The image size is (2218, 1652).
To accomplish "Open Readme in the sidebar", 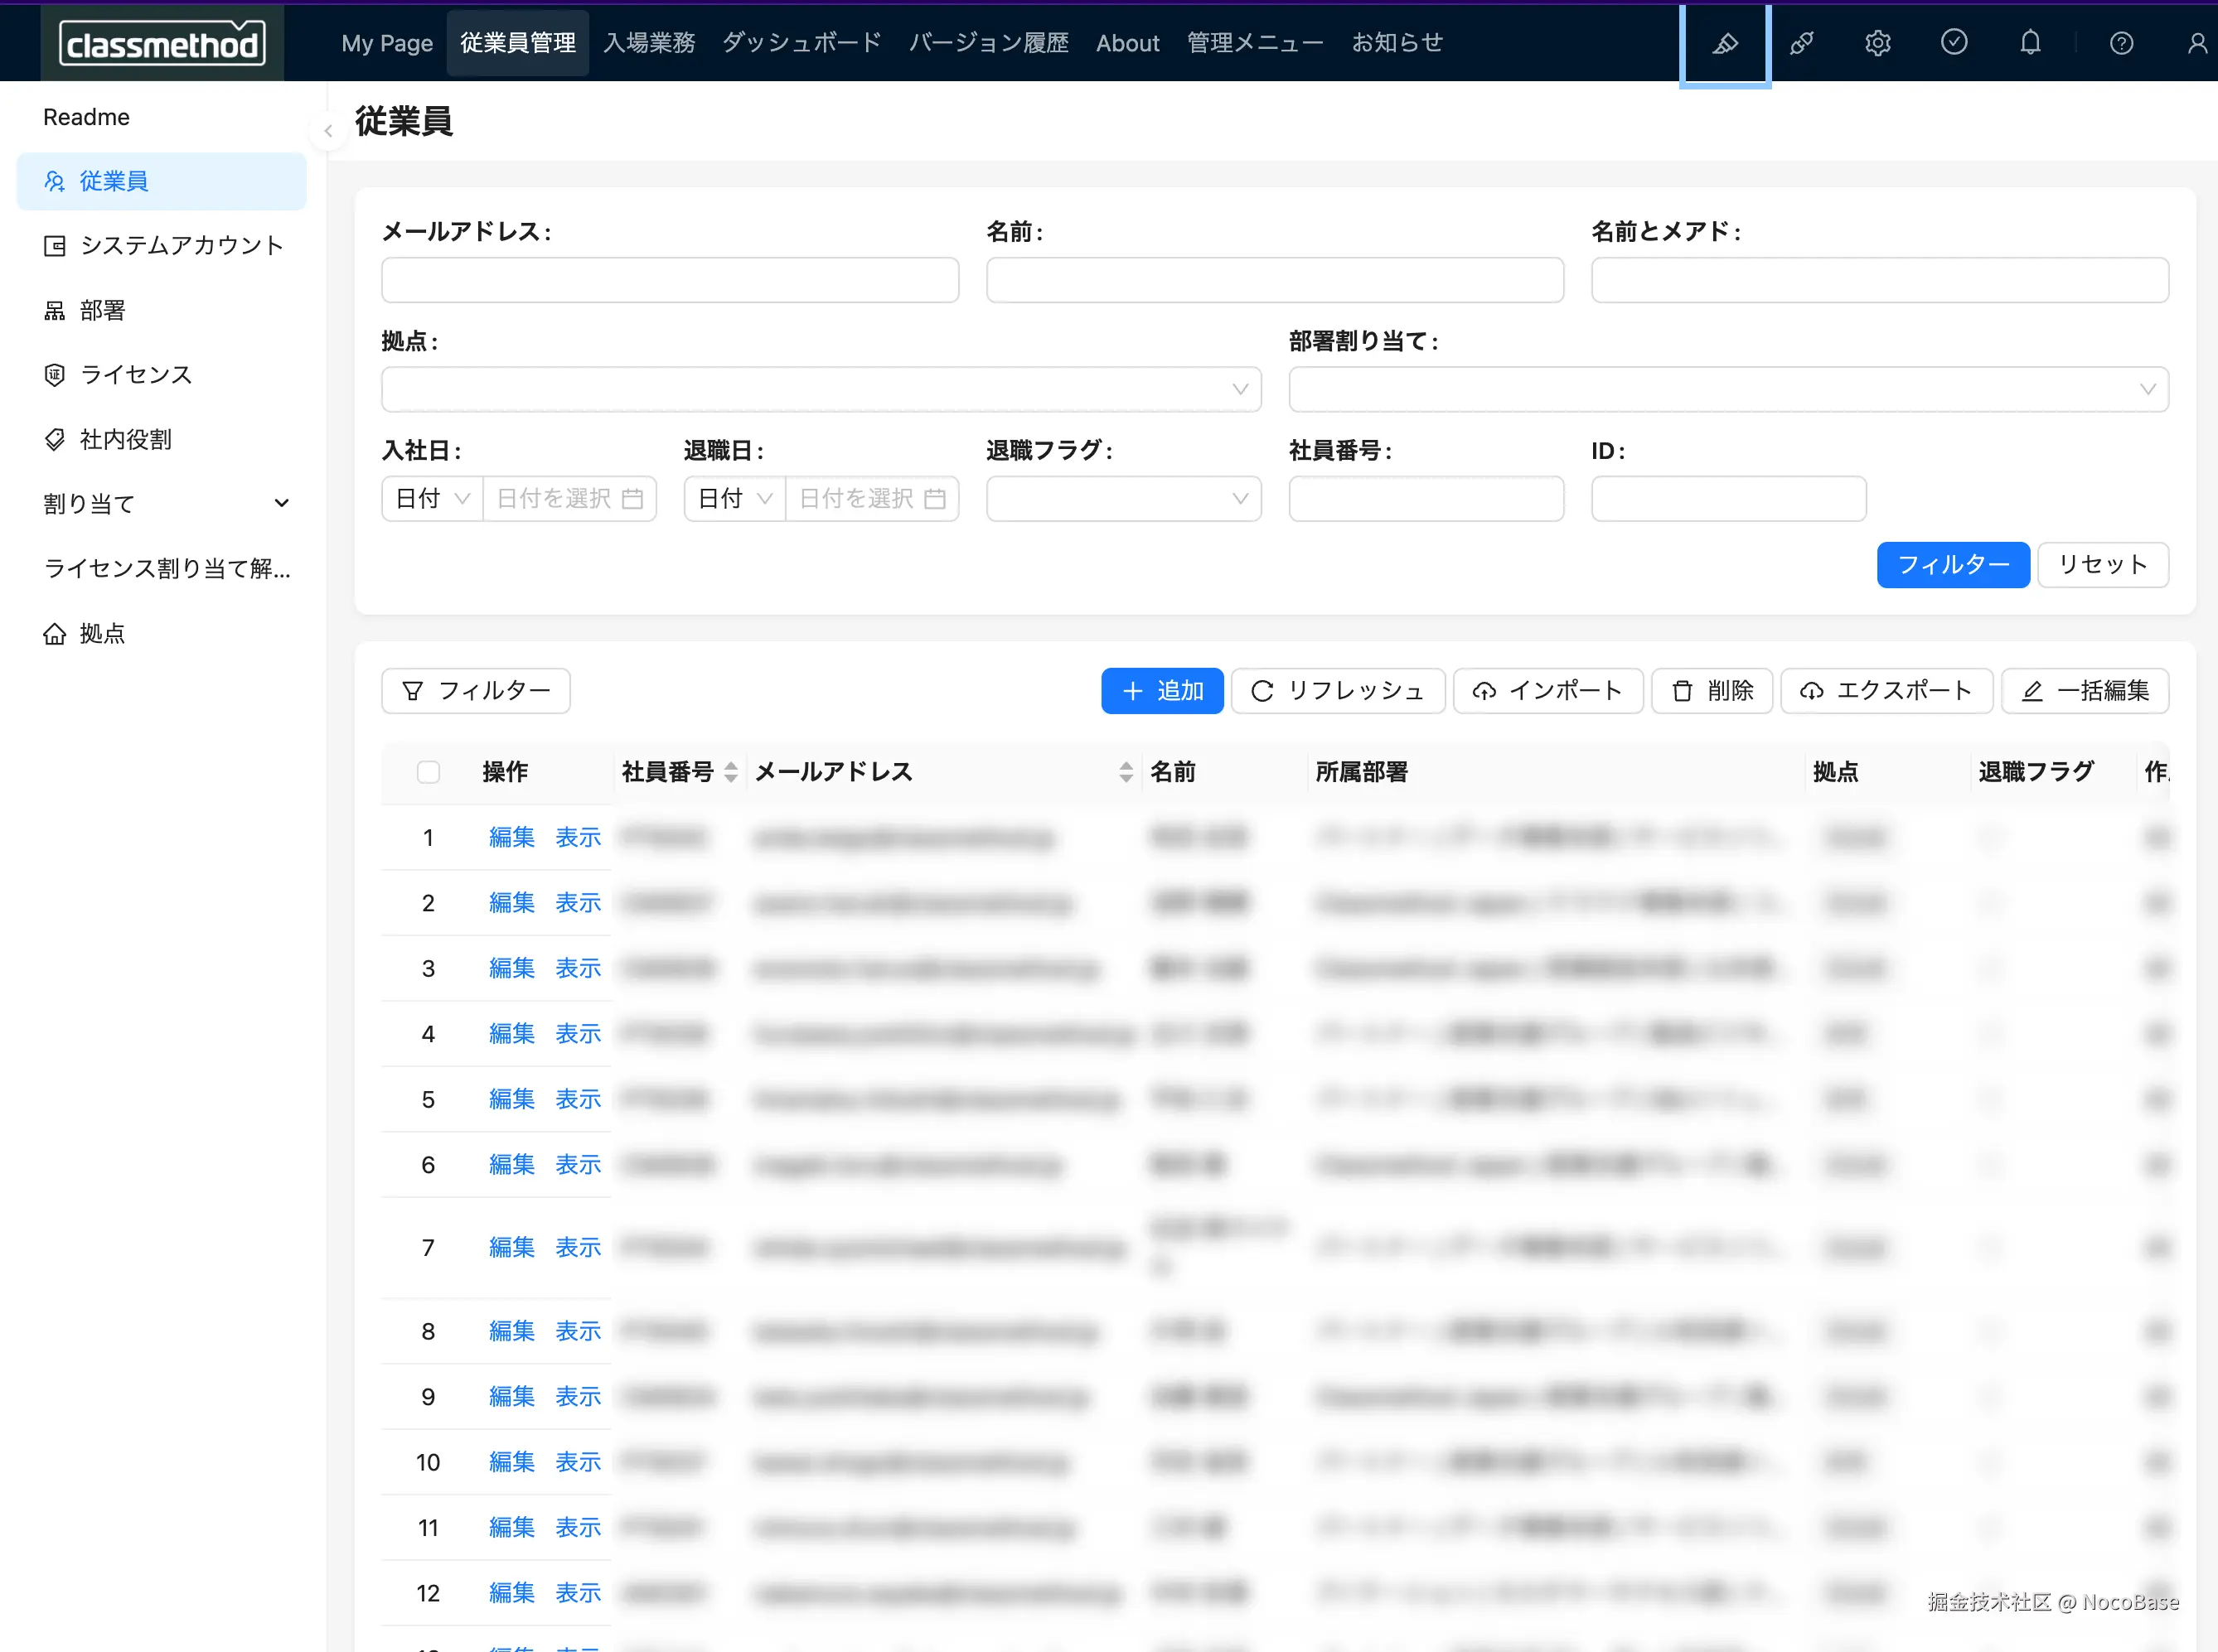I will click(x=162, y=117).
